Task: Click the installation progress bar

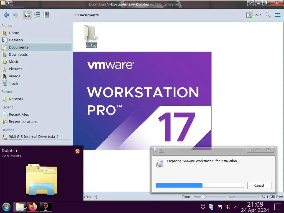Action: [200, 185]
